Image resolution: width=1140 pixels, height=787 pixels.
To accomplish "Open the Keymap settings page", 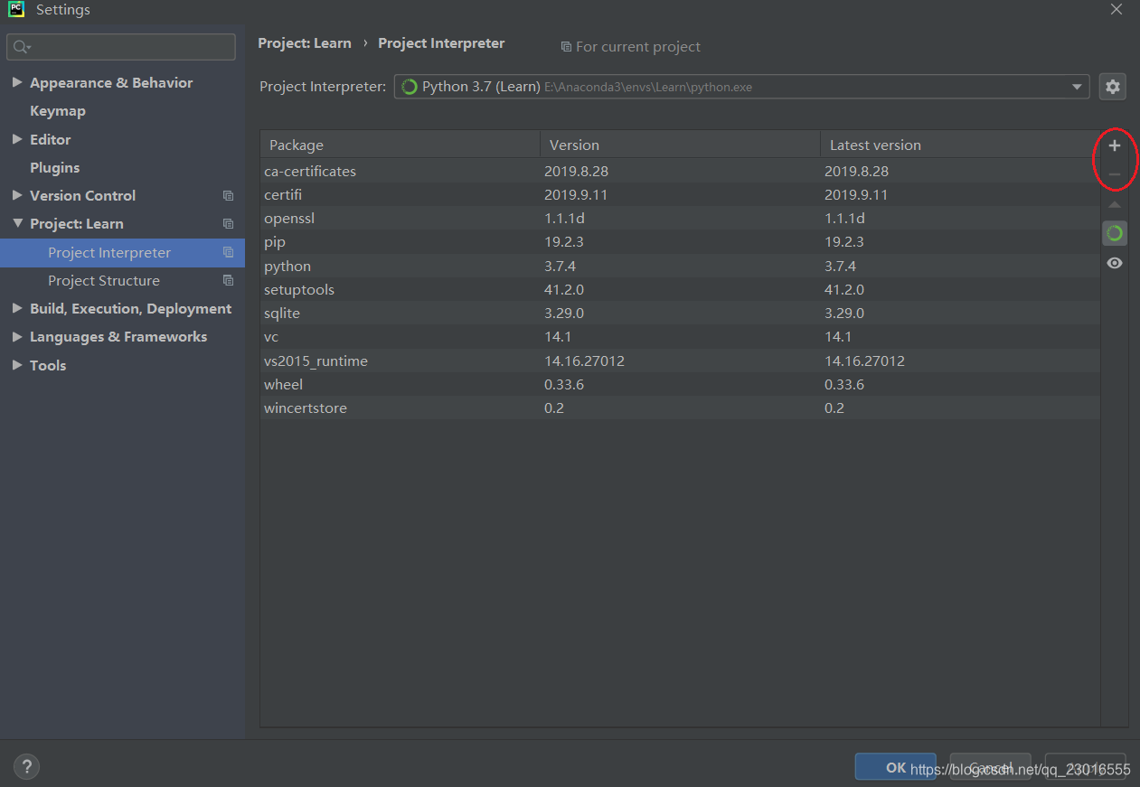I will click(58, 111).
